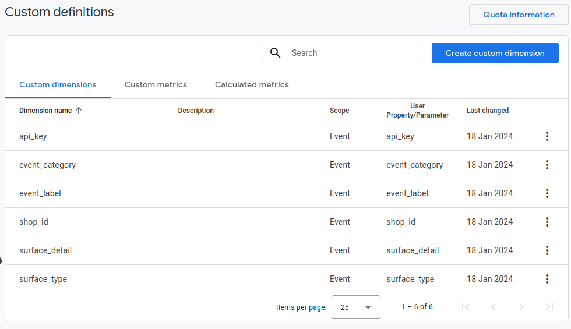Select the event_label dimension name

click(x=40, y=193)
